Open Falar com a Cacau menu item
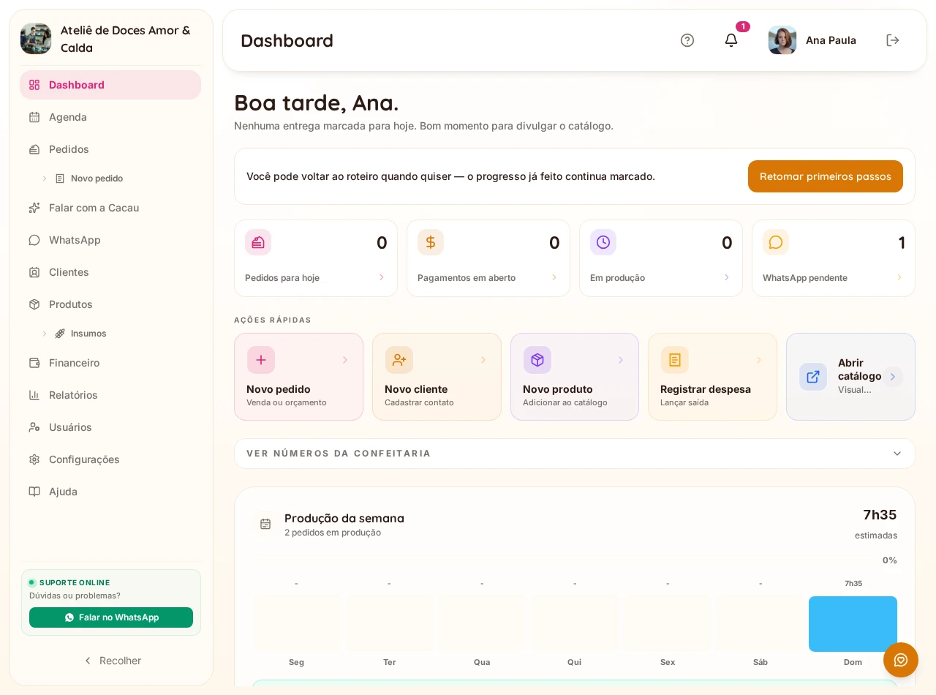Image resolution: width=936 pixels, height=695 pixels. click(x=110, y=208)
